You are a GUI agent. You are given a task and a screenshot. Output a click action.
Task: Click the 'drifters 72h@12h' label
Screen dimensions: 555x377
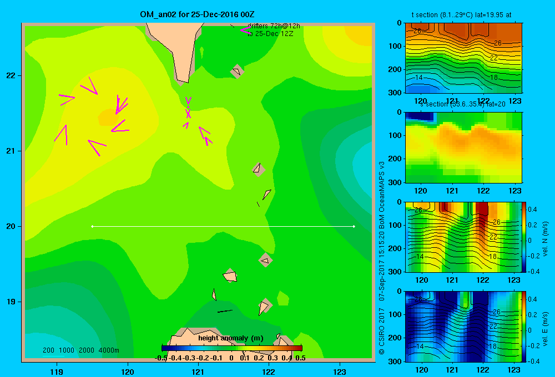[x=274, y=26]
